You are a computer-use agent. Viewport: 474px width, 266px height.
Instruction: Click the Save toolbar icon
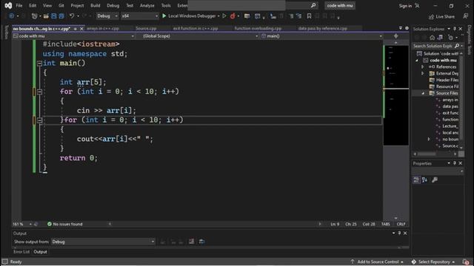(x=54, y=16)
